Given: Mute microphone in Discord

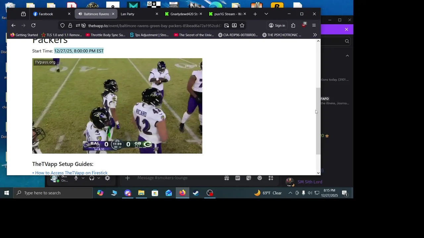Looking at the screenshot, I should tap(76, 178).
